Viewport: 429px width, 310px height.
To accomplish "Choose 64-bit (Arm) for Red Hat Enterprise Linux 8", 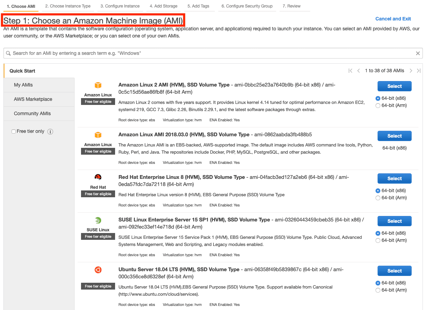I will pos(378,198).
